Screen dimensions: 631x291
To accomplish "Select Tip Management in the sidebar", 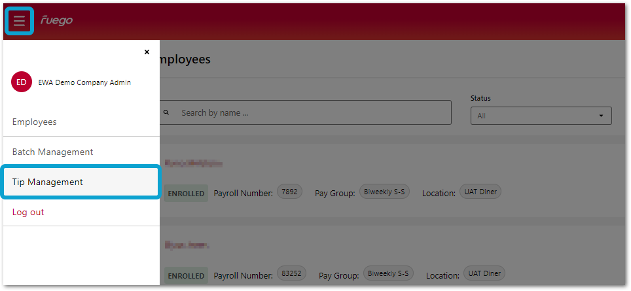I will 48,182.
